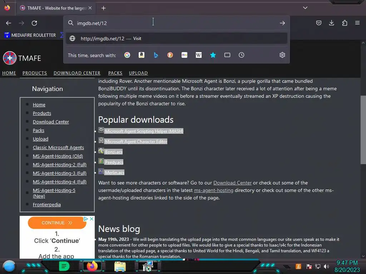Click Products in Navigation sidebar
Viewport: 366px width, 274px height.
[x=42, y=113]
